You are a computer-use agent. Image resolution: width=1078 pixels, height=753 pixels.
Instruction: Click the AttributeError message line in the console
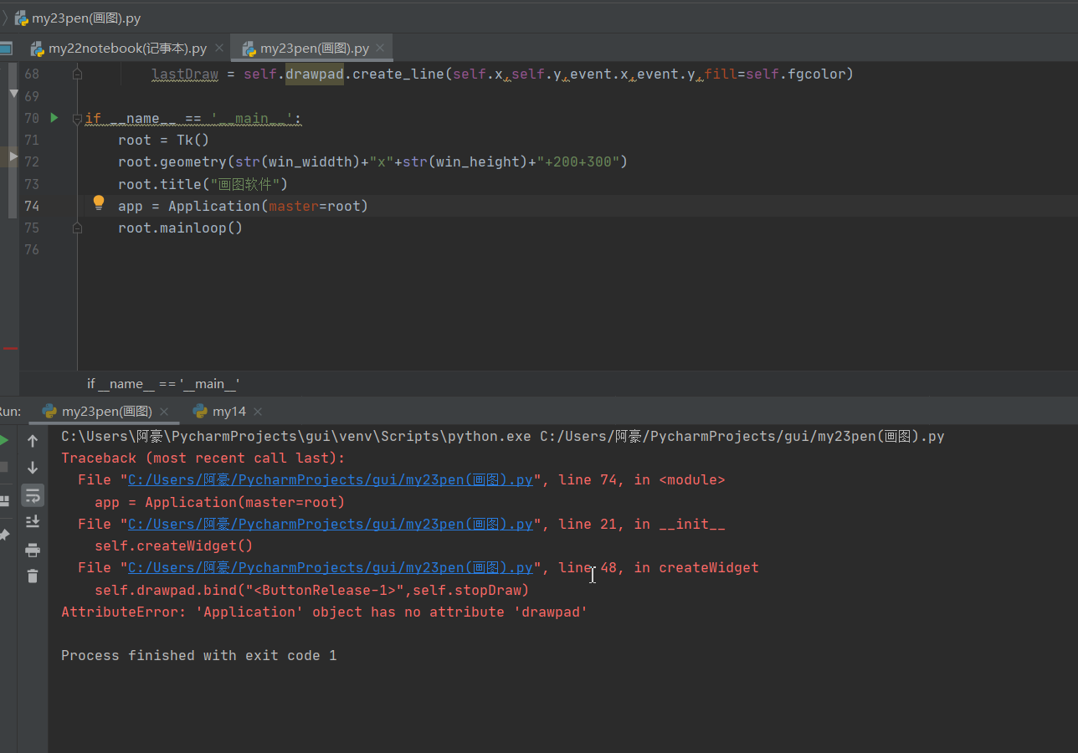pos(325,612)
